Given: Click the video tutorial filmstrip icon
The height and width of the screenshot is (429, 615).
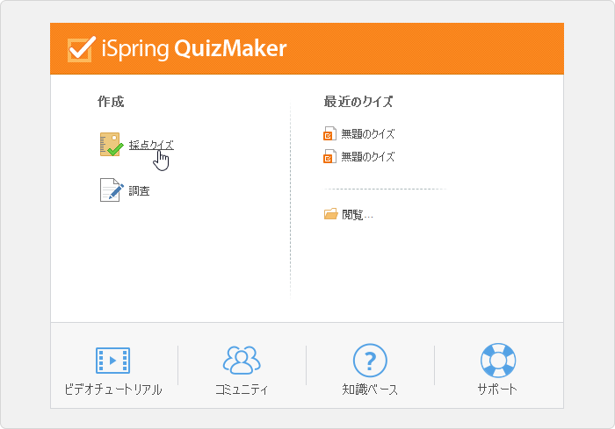Looking at the screenshot, I should [x=113, y=360].
